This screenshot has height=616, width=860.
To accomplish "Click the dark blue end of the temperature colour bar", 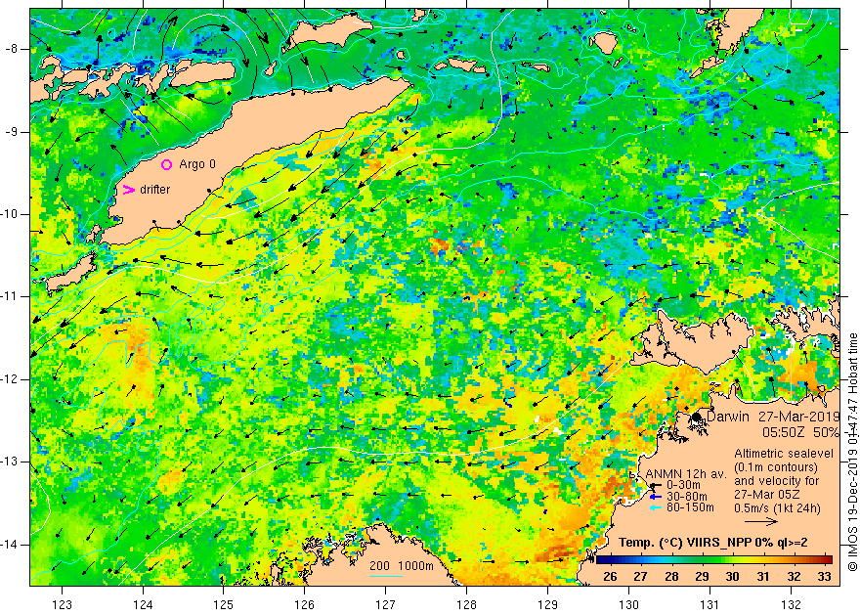I will point(601,560).
